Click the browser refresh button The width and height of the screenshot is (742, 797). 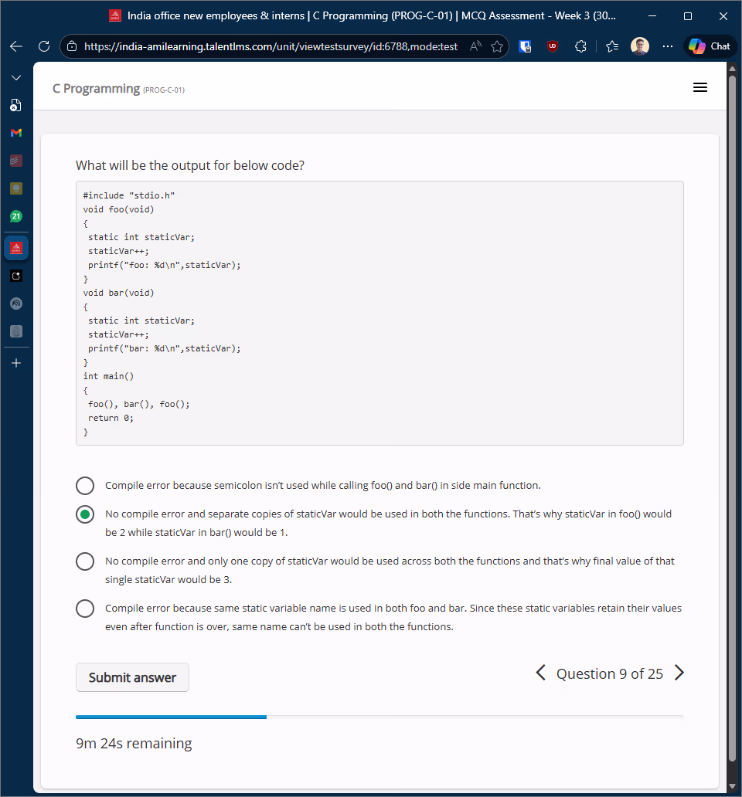point(44,46)
